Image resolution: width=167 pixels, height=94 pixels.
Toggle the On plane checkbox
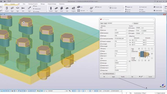click(x=129, y=28)
